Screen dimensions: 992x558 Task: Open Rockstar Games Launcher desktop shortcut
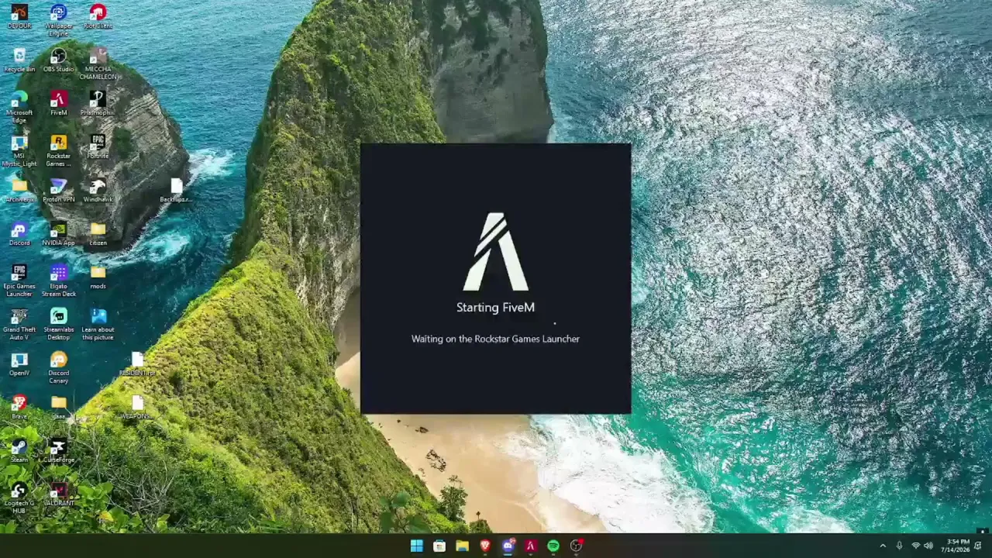tap(58, 150)
